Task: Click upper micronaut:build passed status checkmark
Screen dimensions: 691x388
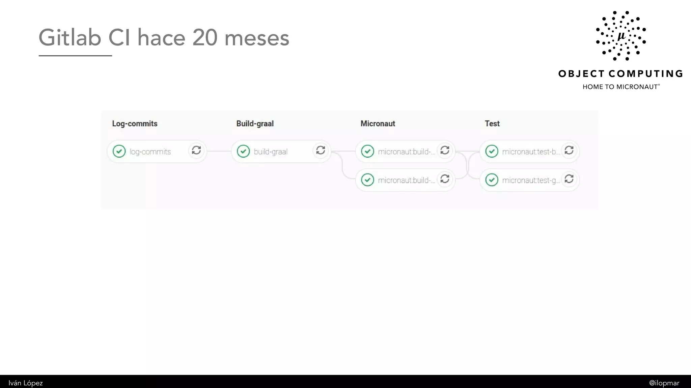Action: [367, 152]
